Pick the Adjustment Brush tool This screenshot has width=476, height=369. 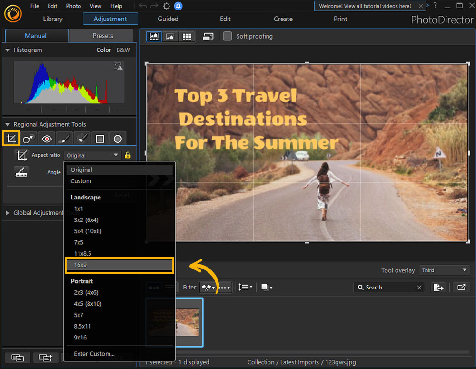pyautogui.click(x=64, y=138)
